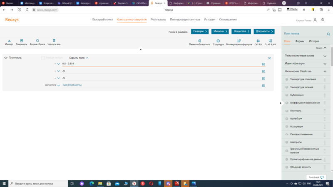Open the help question mark icon

(x=323, y=20)
